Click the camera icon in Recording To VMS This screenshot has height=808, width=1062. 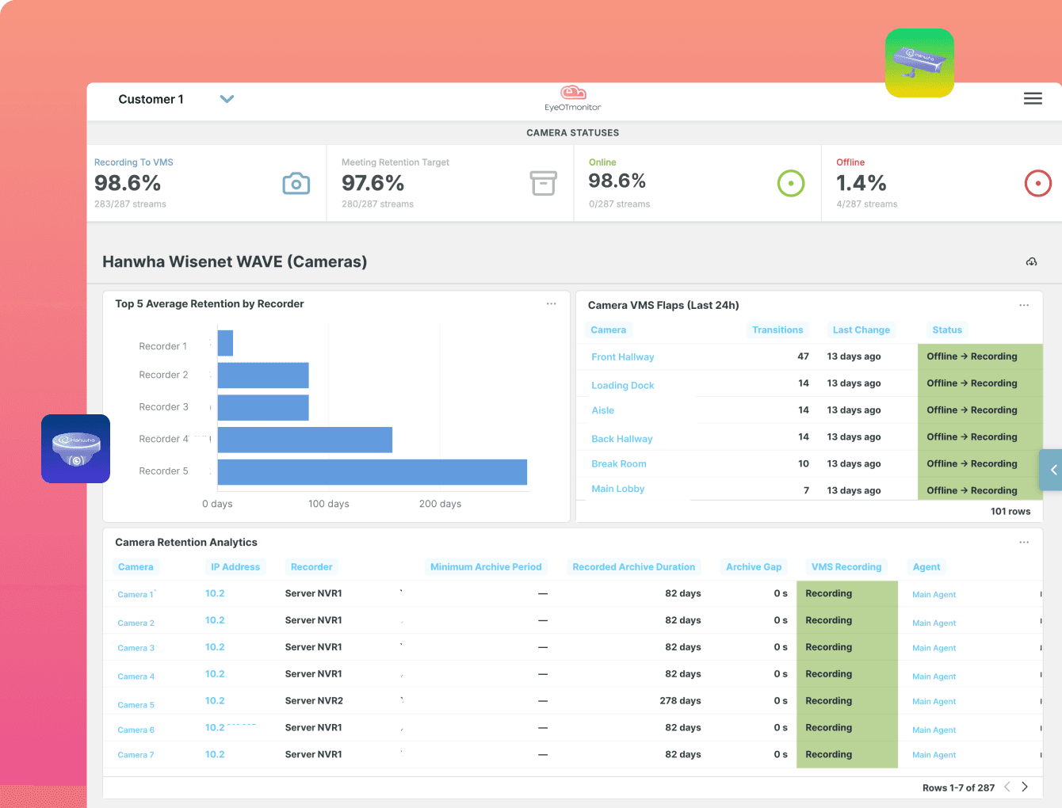click(296, 184)
